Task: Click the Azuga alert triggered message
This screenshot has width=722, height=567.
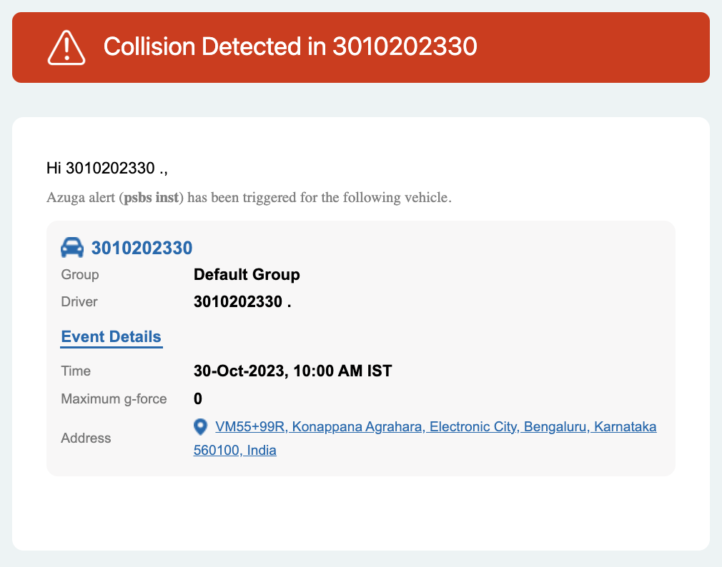Action: click(249, 197)
